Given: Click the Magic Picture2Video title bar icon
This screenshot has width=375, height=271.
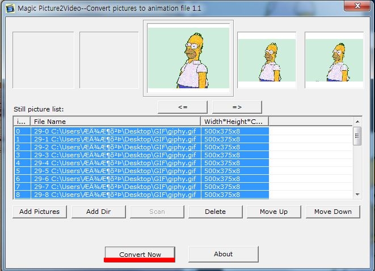Looking at the screenshot, I should click(8, 8).
